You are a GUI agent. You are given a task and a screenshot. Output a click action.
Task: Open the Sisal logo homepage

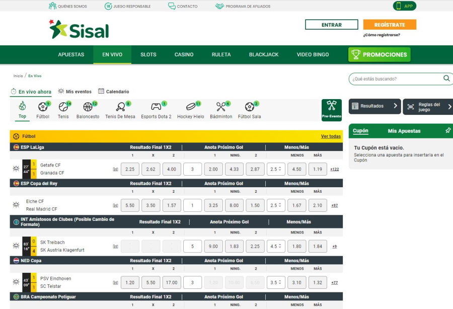(x=79, y=29)
